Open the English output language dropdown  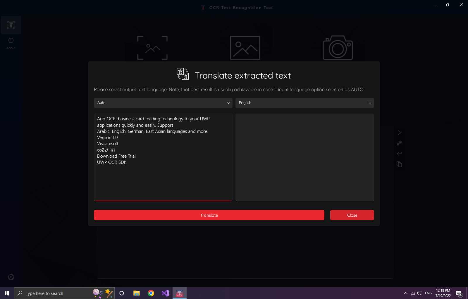[304, 103]
